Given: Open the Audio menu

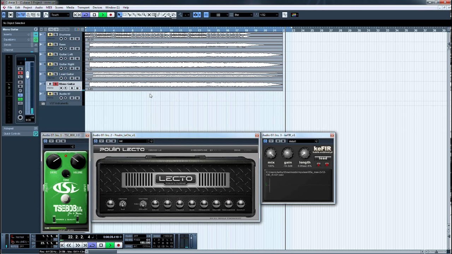Looking at the screenshot, I should point(39,7).
